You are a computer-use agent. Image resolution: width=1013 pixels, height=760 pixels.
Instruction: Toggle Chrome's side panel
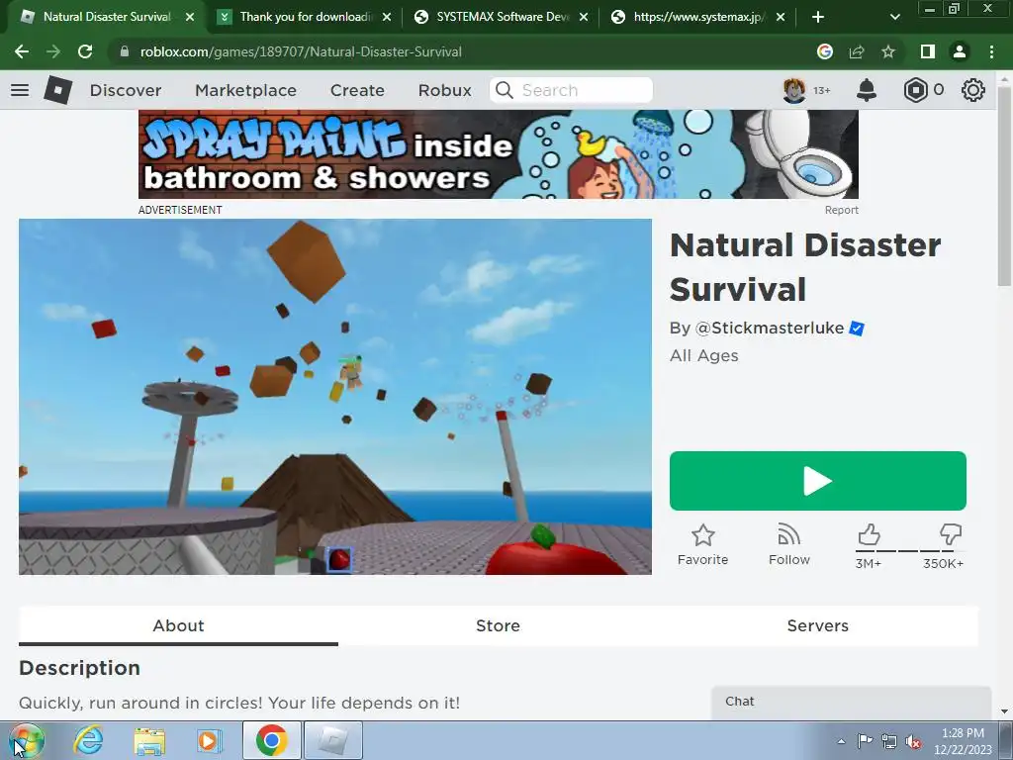click(x=928, y=51)
